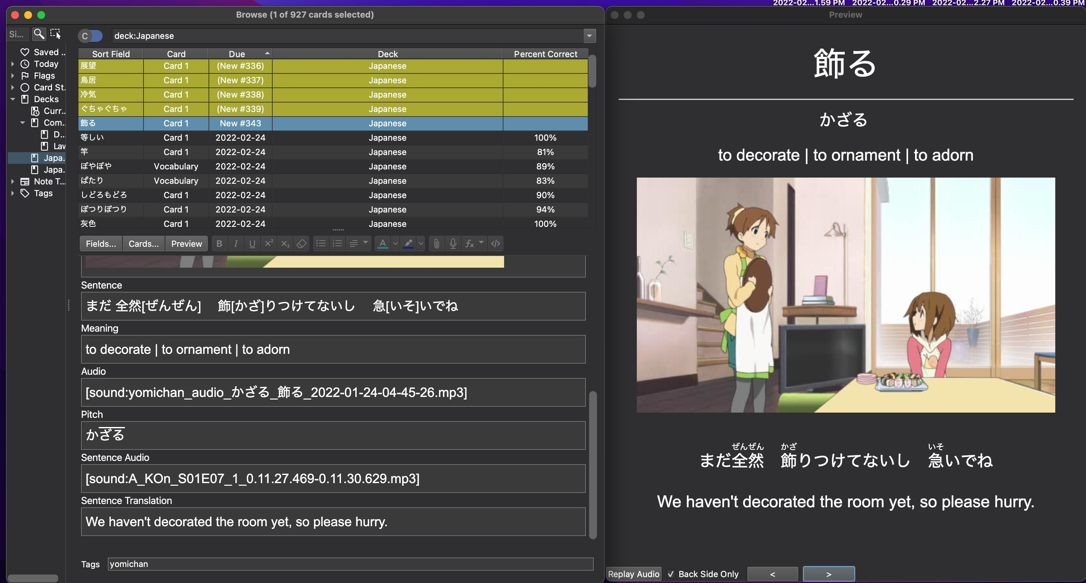Click the Decks icon in sidebar
Viewport: 1086px width, 583px height.
[x=25, y=99]
